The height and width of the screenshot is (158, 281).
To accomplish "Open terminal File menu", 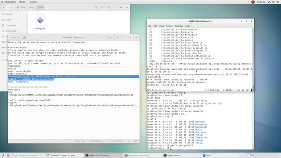I will [149, 26].
